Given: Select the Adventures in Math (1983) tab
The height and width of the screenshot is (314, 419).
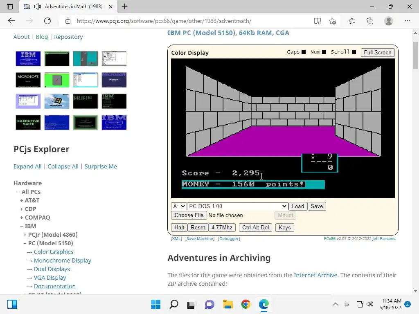Looking at the screenshot, I should pyautogui.click(x=68, y=7).
